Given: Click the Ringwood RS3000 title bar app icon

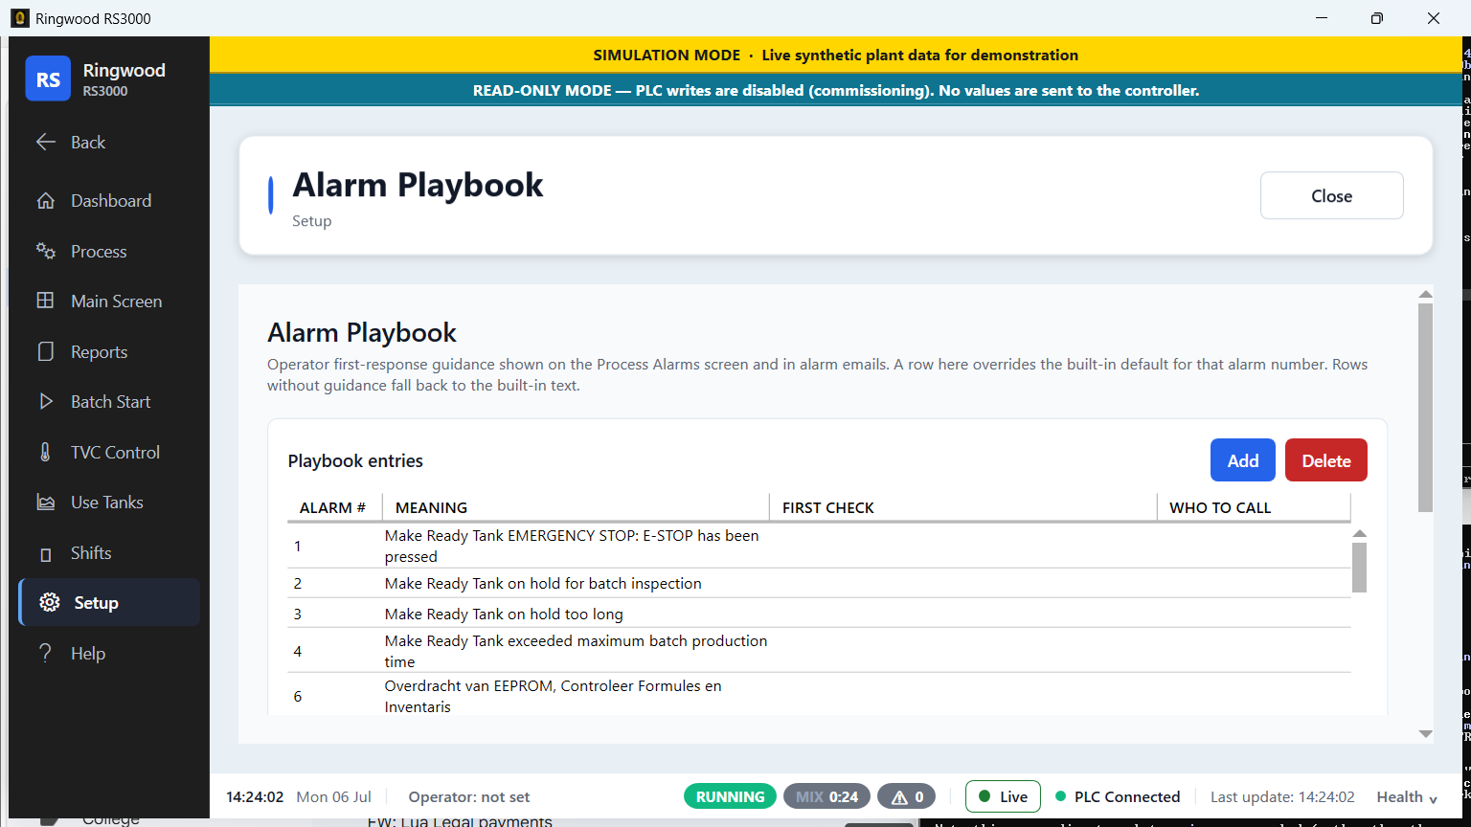Looking at the screenshot, I should tap(19, 18).
